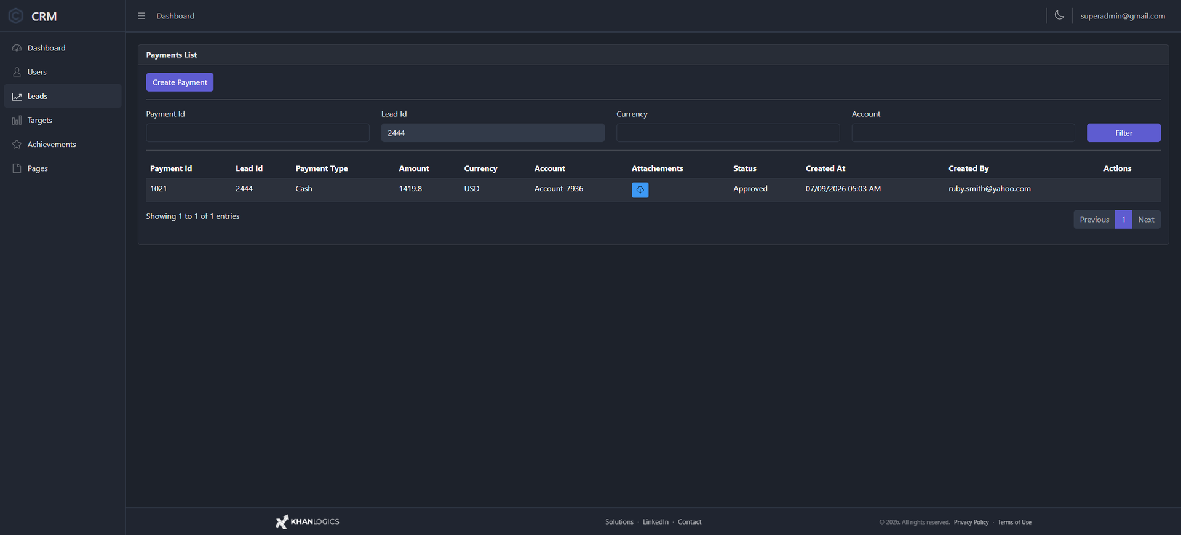Click the Account-7936 cell
Screen dimensions: 1181x535
click(559, 189)
